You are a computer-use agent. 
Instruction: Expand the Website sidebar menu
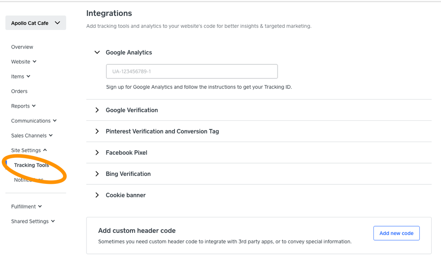[24, 62]
